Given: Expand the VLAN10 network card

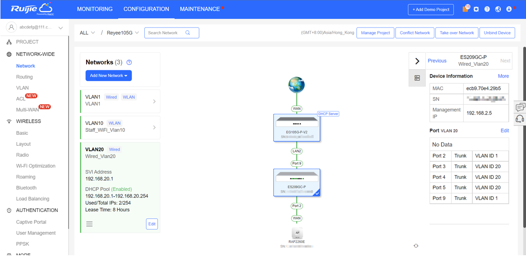Looking at the screenshot, I should (154, 127).
